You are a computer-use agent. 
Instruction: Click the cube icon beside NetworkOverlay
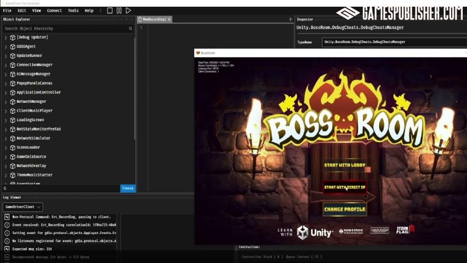tap(13, 166)
